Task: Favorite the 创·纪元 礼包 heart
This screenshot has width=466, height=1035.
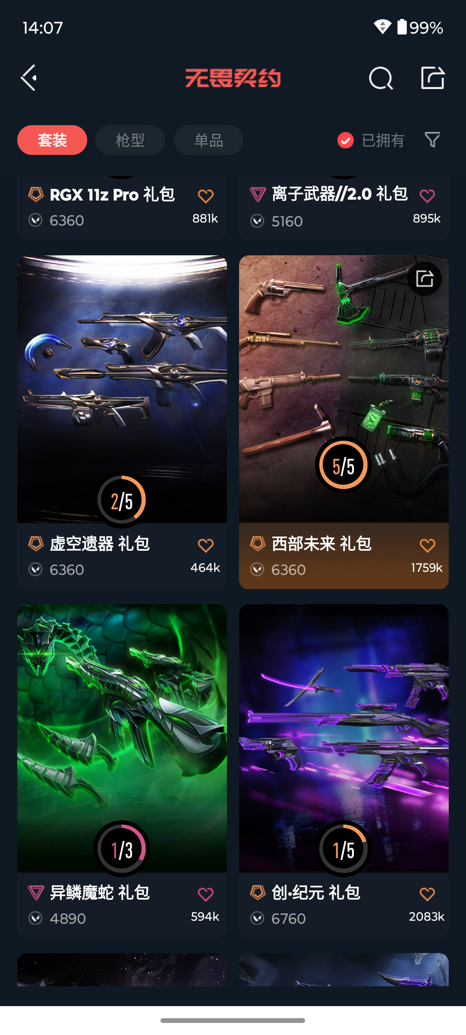Action: 428,894
